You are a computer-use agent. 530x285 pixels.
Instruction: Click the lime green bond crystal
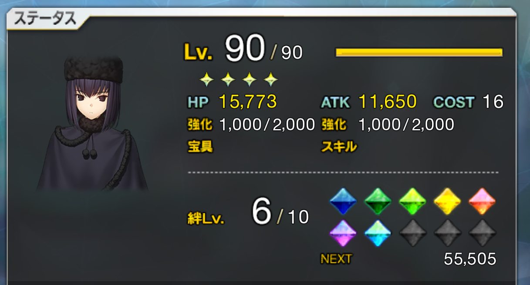tap(413, 201)
